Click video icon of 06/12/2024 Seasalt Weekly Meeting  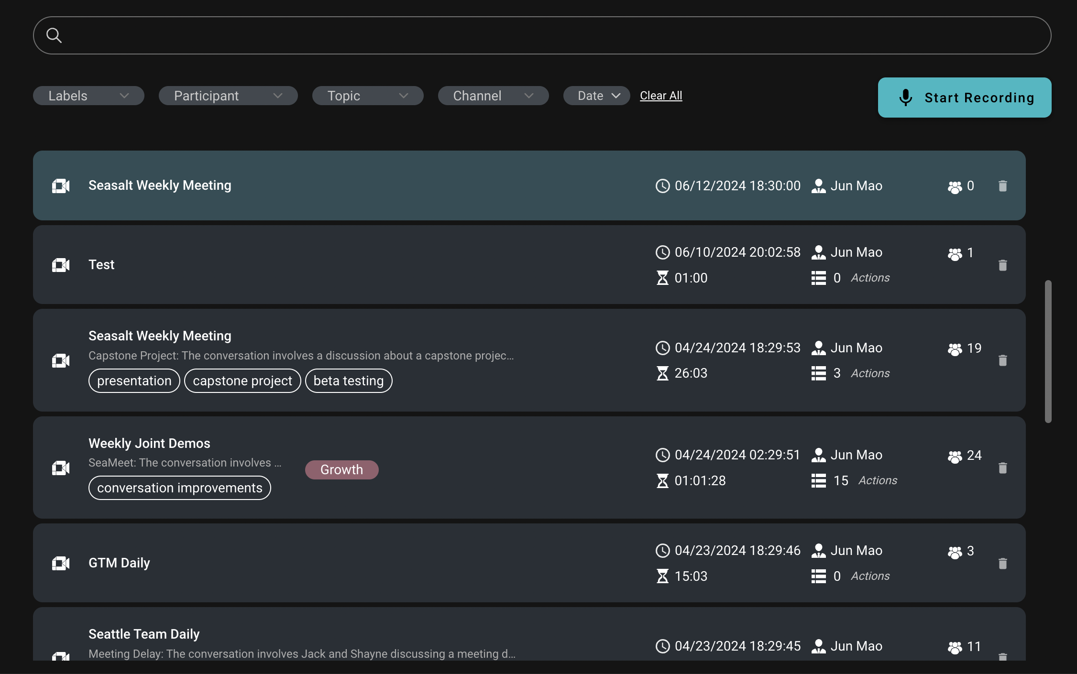click(61, 185)
